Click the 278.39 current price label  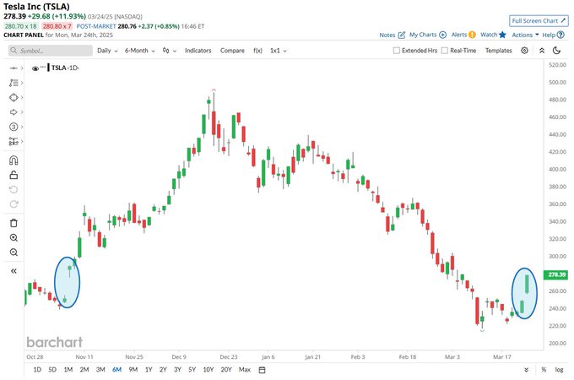click(556, 274)
